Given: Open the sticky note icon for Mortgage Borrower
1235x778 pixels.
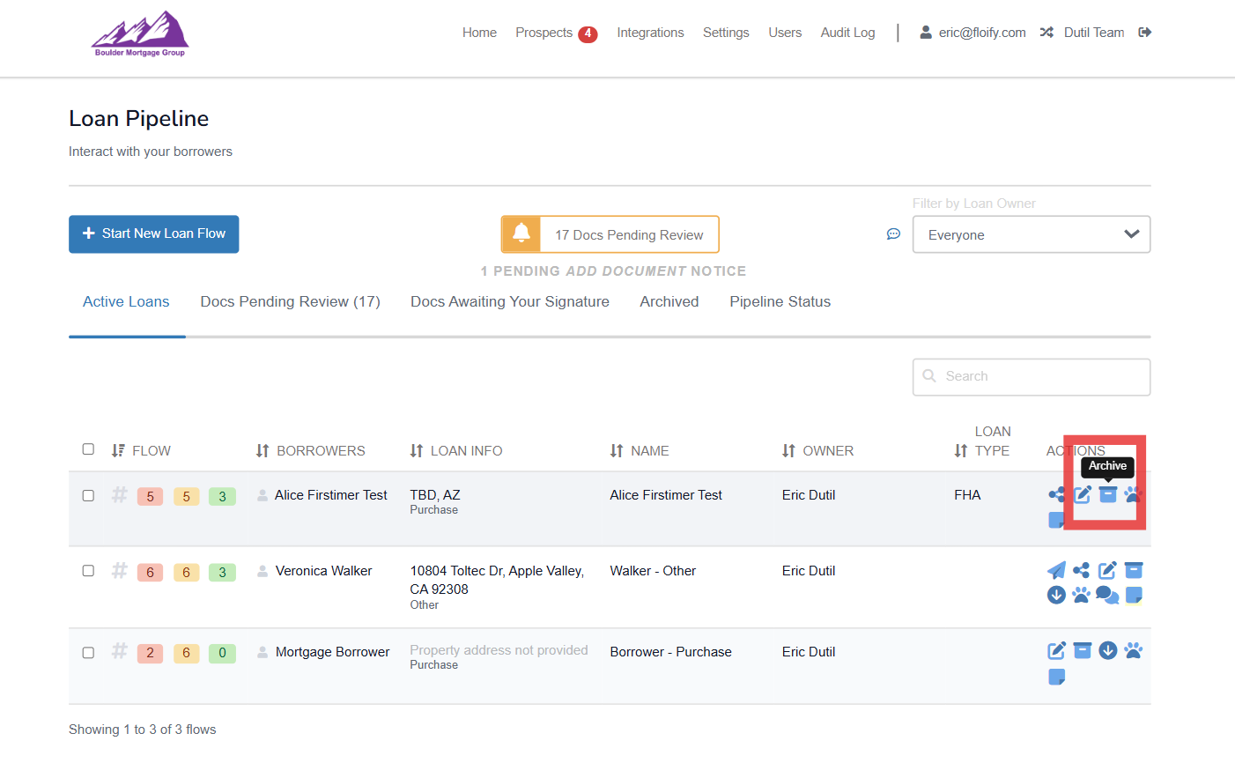Looking at the screenshot, I should click(1056, 677).
